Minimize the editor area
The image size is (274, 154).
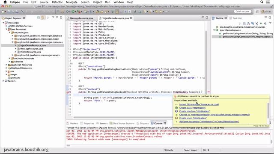tap(203, 17)
